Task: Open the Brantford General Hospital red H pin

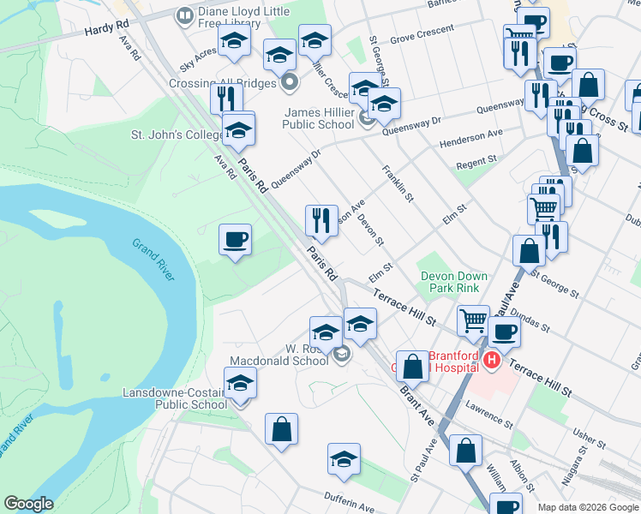Action: click(492, 361)
